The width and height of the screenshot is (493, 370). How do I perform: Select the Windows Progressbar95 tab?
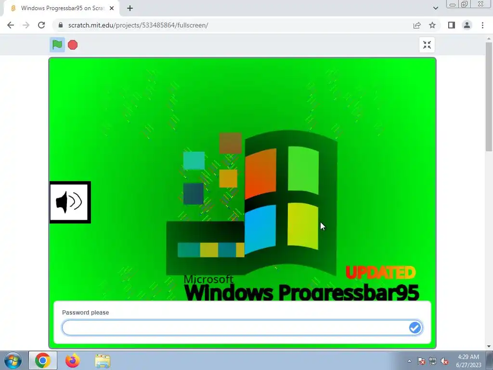[x=61, y=9]
